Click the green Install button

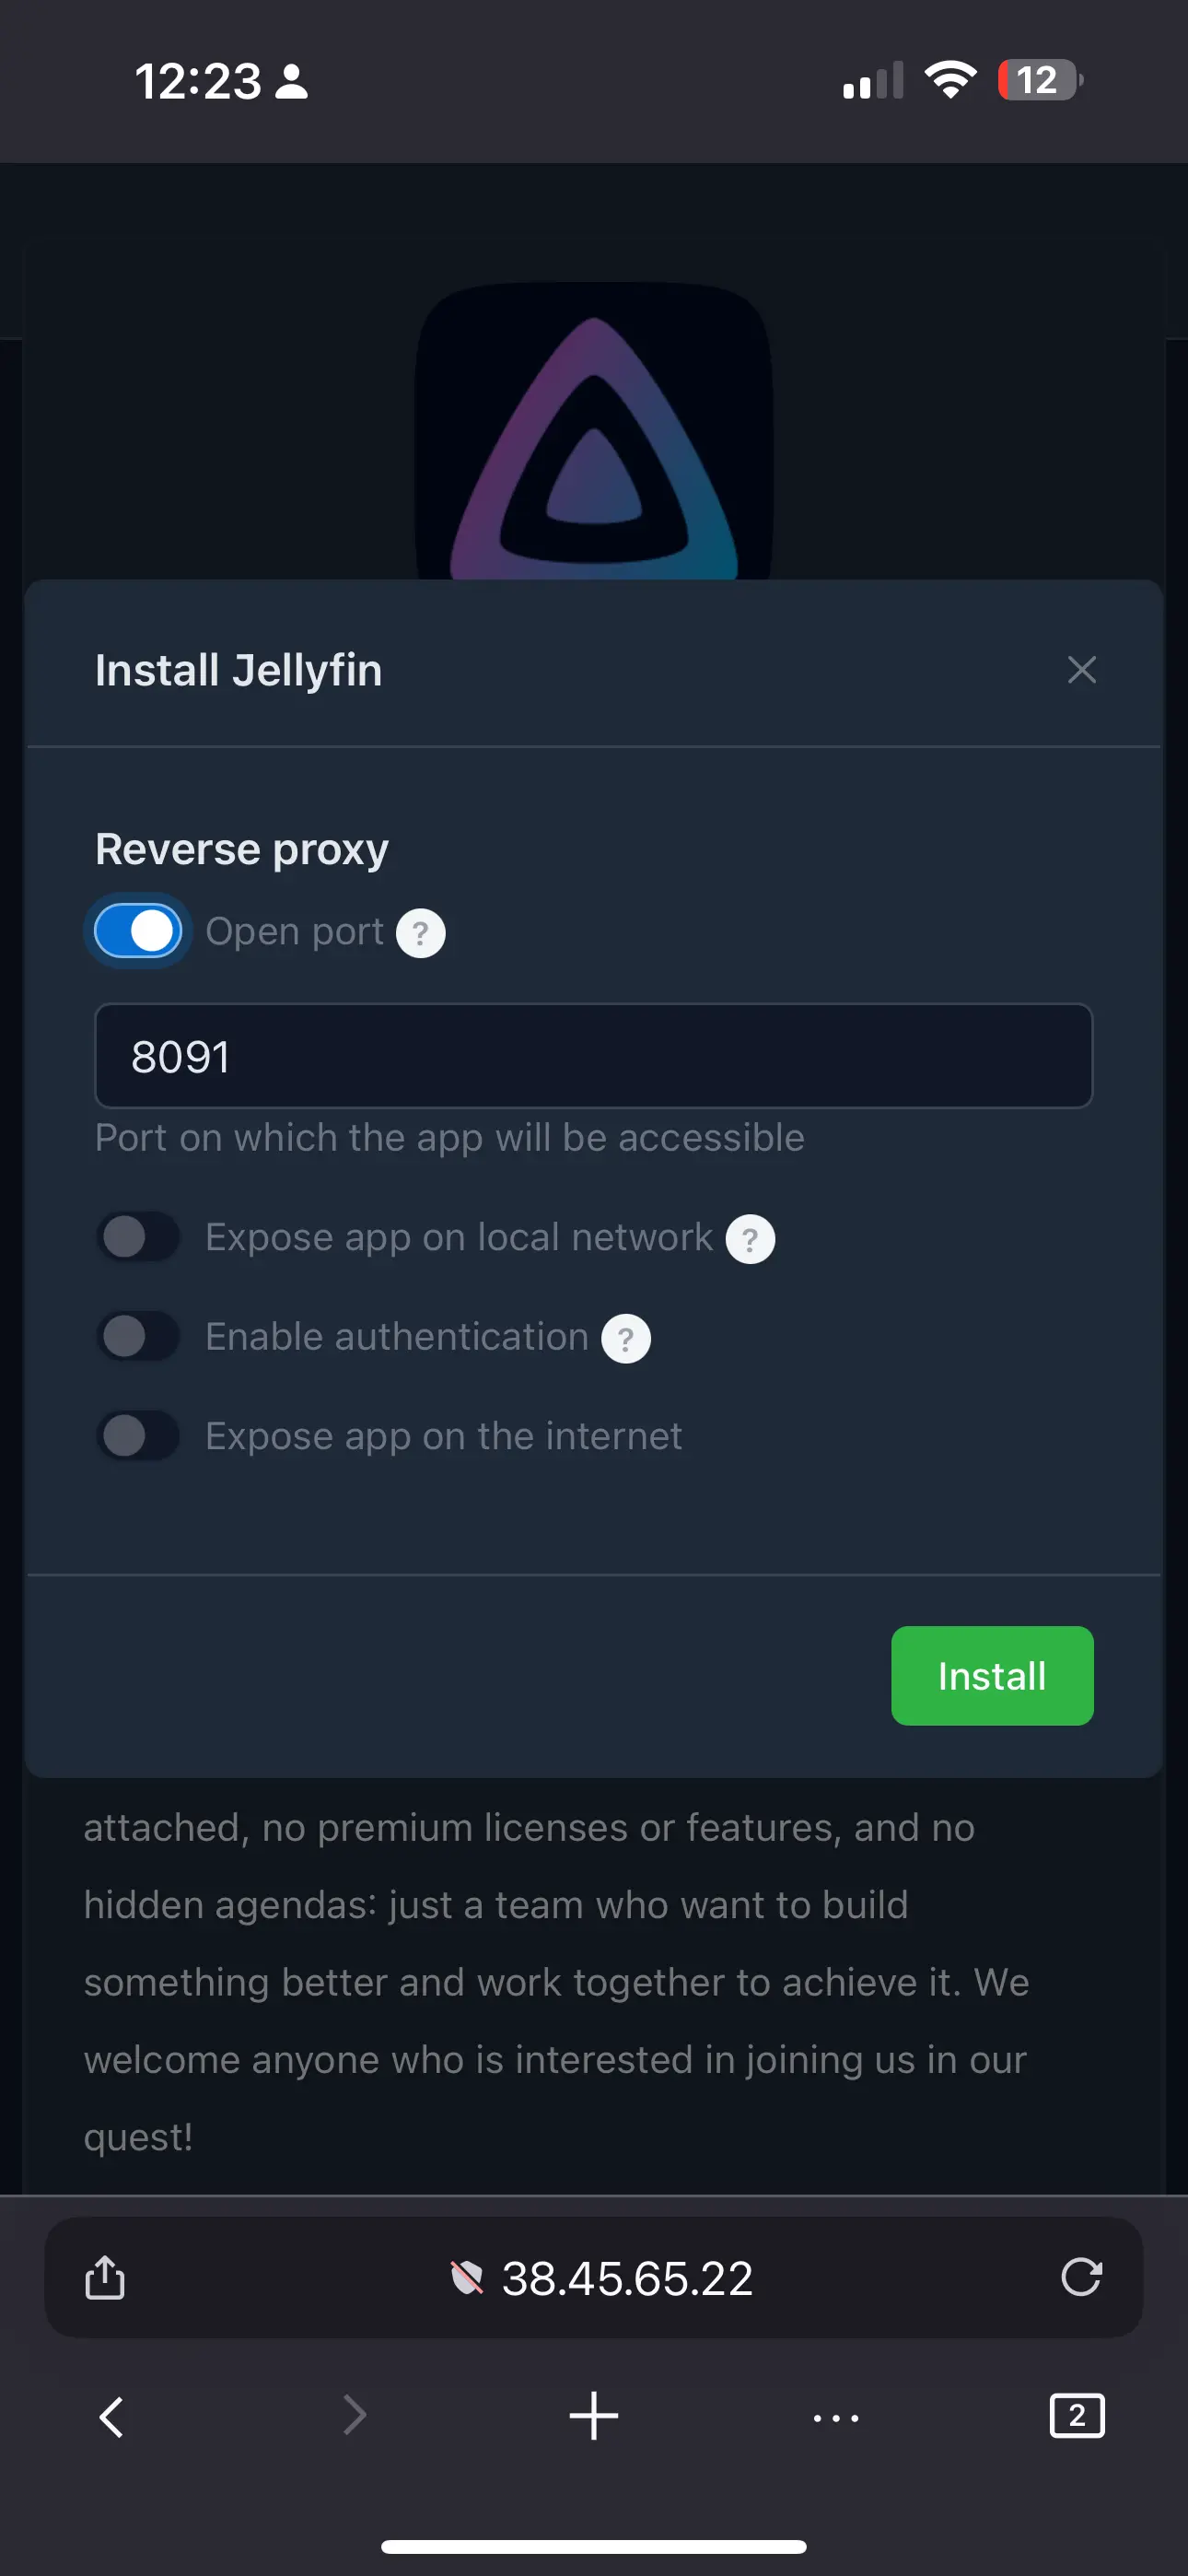point(992,1676)
